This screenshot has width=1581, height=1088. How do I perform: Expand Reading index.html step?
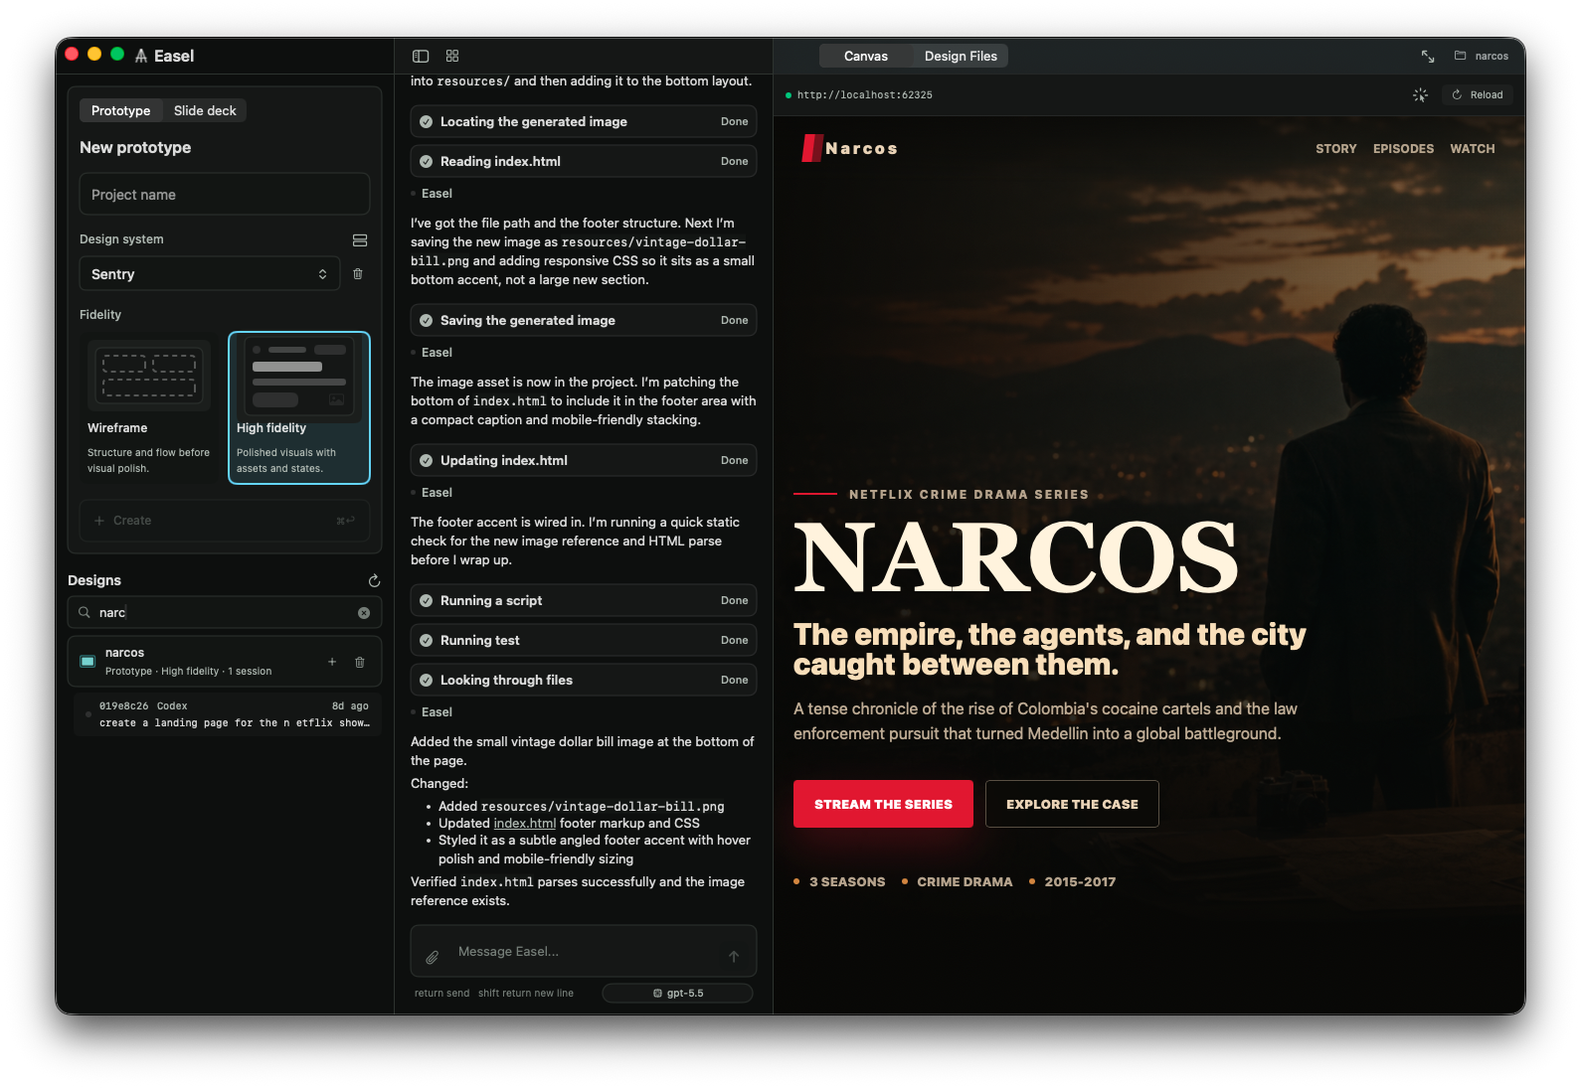(584, 162)
